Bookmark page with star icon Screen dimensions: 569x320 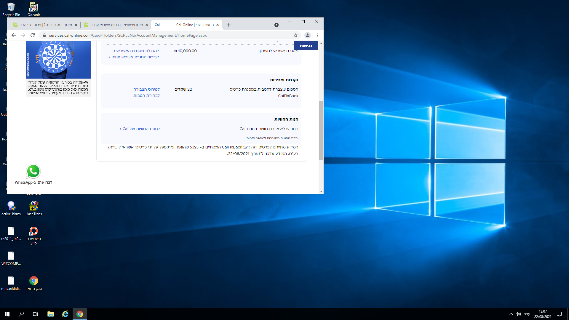coord(295,35)
